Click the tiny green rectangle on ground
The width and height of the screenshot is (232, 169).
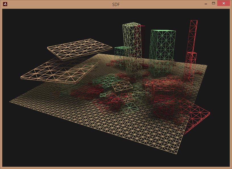tap(103, 95)
